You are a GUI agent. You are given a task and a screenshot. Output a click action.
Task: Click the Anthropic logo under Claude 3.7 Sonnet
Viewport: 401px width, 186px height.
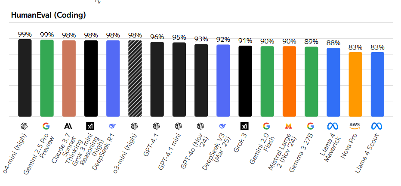[68, 126]
